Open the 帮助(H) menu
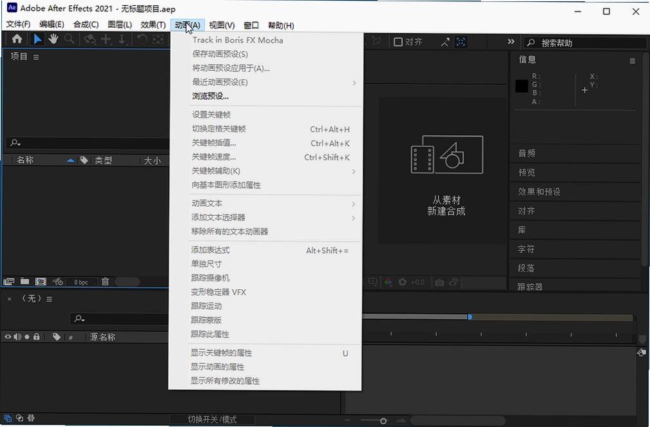This screenshot has height=427, width=650. (281, 25)
